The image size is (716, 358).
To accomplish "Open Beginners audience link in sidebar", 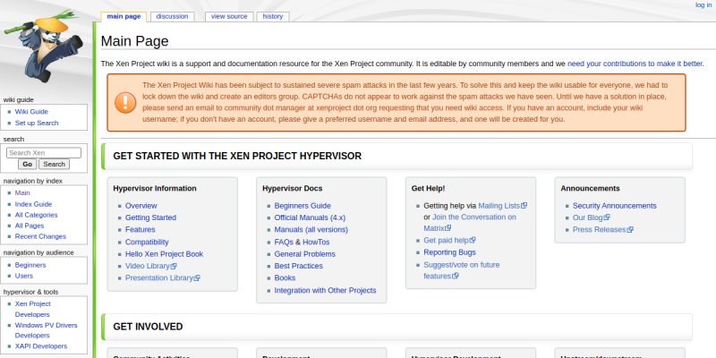I will pos(30,265).
